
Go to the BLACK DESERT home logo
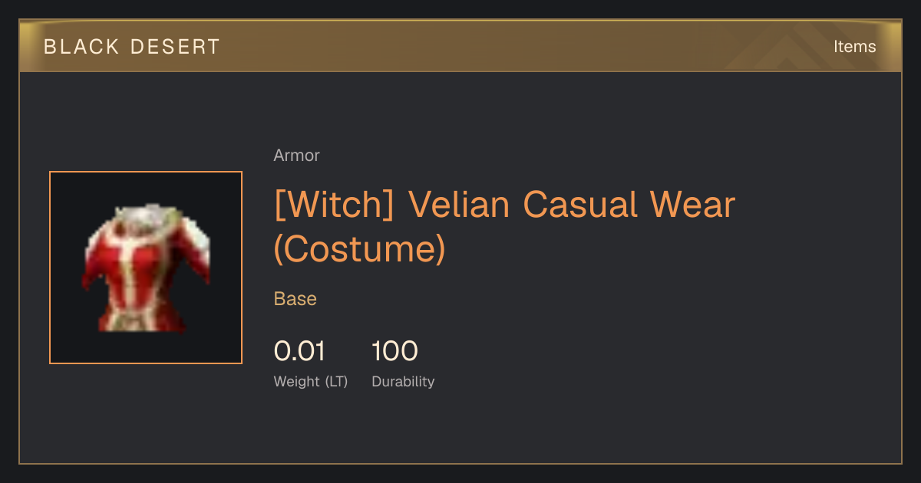pyautogui.click(x=132, y=47)
